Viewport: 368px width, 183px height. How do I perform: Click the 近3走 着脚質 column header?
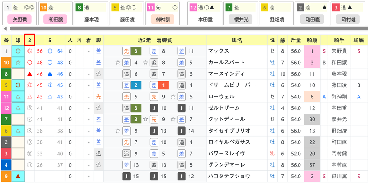coord(155,40)
